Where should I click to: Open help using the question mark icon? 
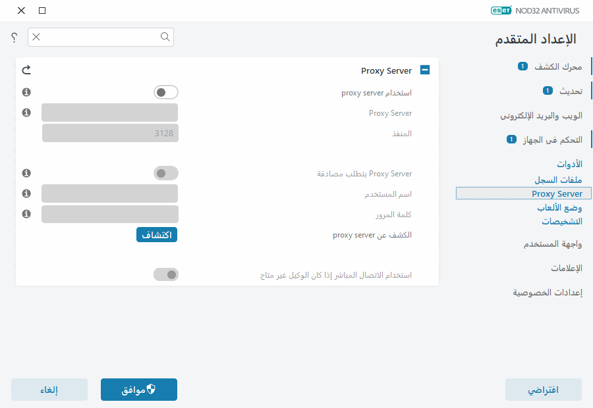coord(13,38)
